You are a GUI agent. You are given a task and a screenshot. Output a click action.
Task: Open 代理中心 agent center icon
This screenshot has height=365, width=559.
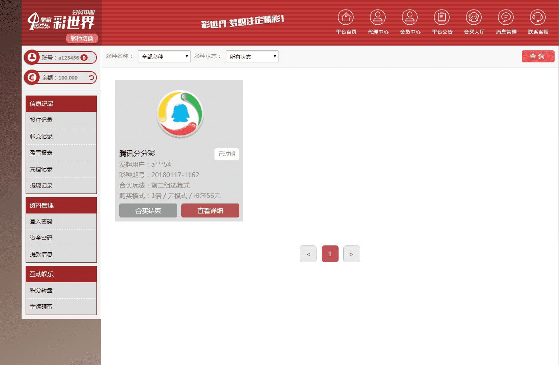[378, 18]
